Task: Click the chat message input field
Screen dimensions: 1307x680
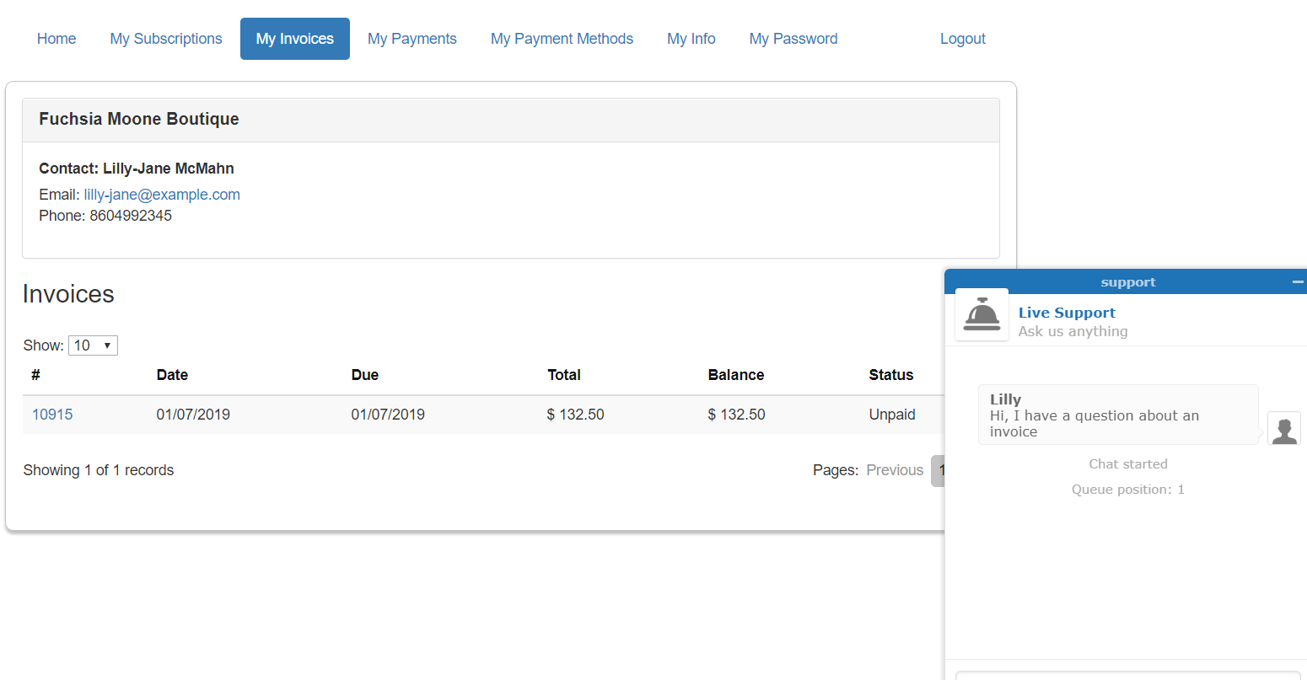Action: [1127, 675]
